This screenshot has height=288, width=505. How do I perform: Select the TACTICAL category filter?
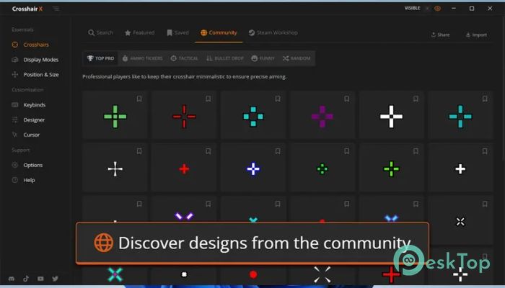pyautogui.click(x=184, y=58)
